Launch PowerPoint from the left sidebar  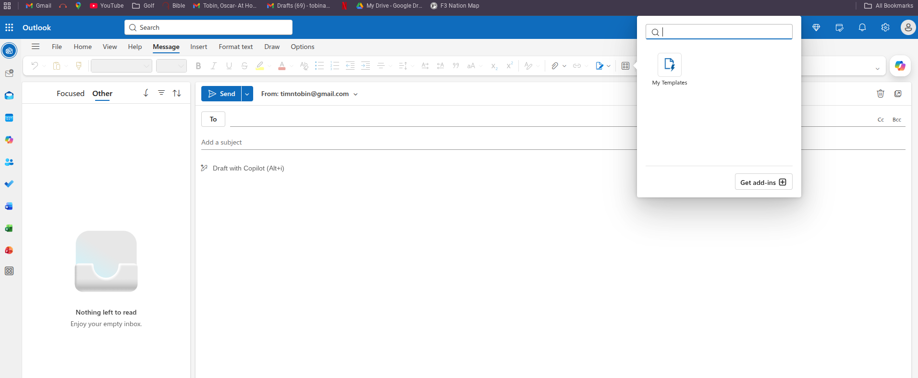point(9,250)
